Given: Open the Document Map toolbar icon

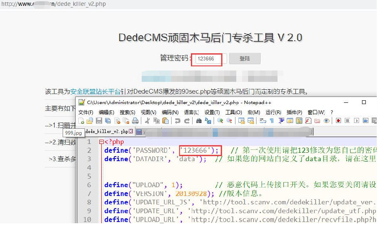Looking at the screenshot, I should [x=299, y=121].
